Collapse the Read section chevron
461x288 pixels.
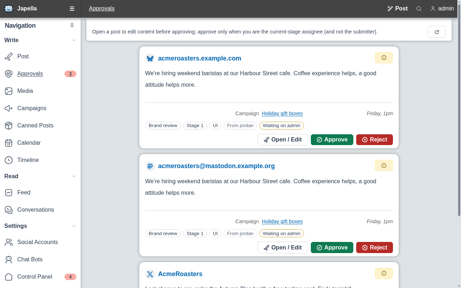(x=74, y=176)
